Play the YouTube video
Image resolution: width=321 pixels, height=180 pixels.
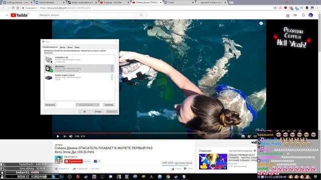point(58,136)
